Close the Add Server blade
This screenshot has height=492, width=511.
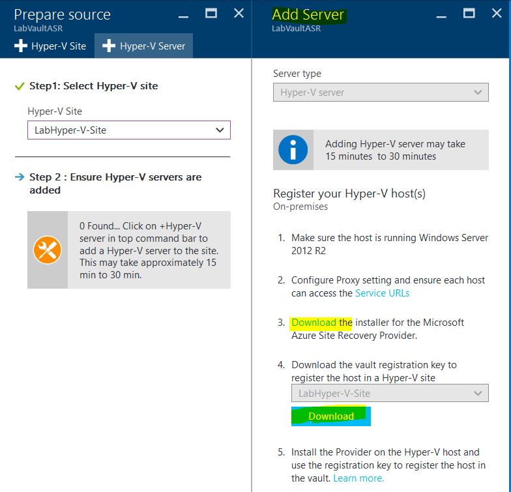496,13
